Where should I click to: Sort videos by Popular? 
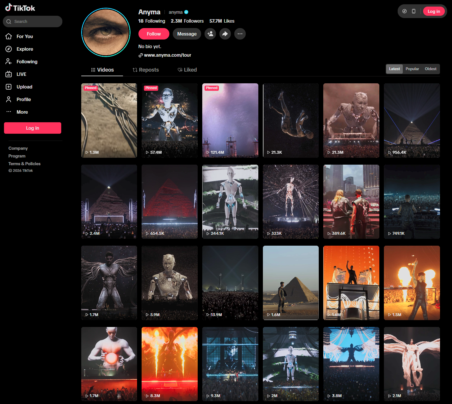pos(412,69)
